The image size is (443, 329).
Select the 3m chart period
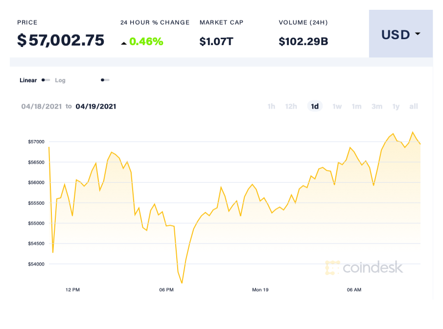[x=376, y=106]
